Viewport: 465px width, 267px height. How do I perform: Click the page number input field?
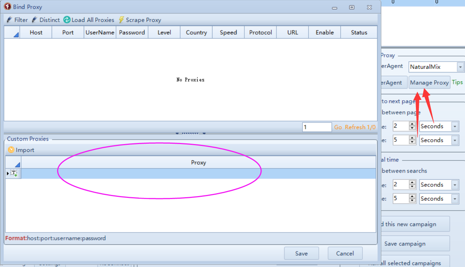[x=317, y=127]
